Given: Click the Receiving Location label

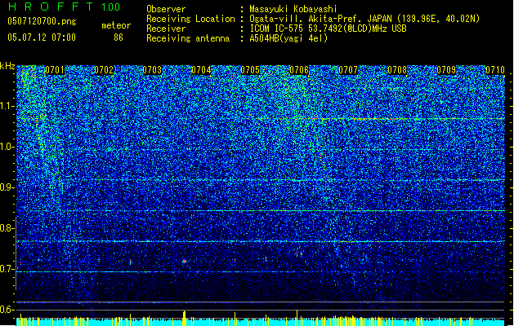Looking at the screenshot, I should click(x=190, y=19).
